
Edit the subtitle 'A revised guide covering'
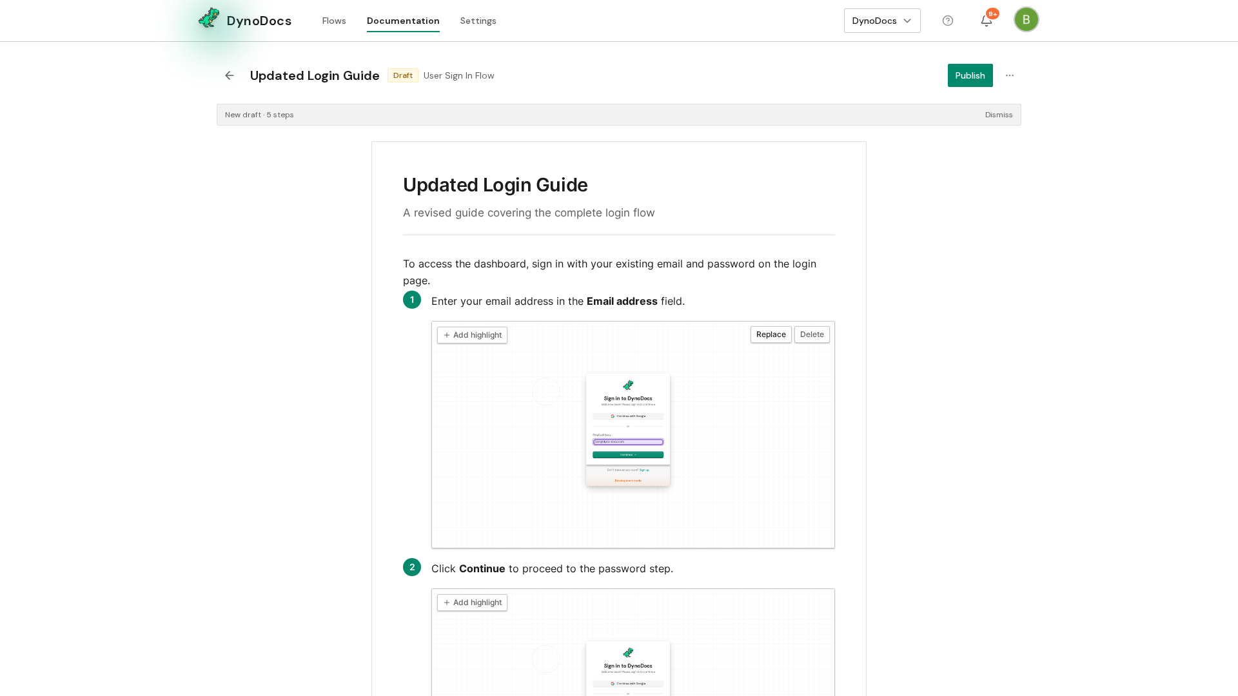tap(529, 213)
